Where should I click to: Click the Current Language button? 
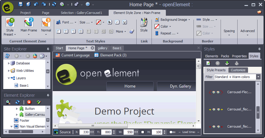(73, 55)
